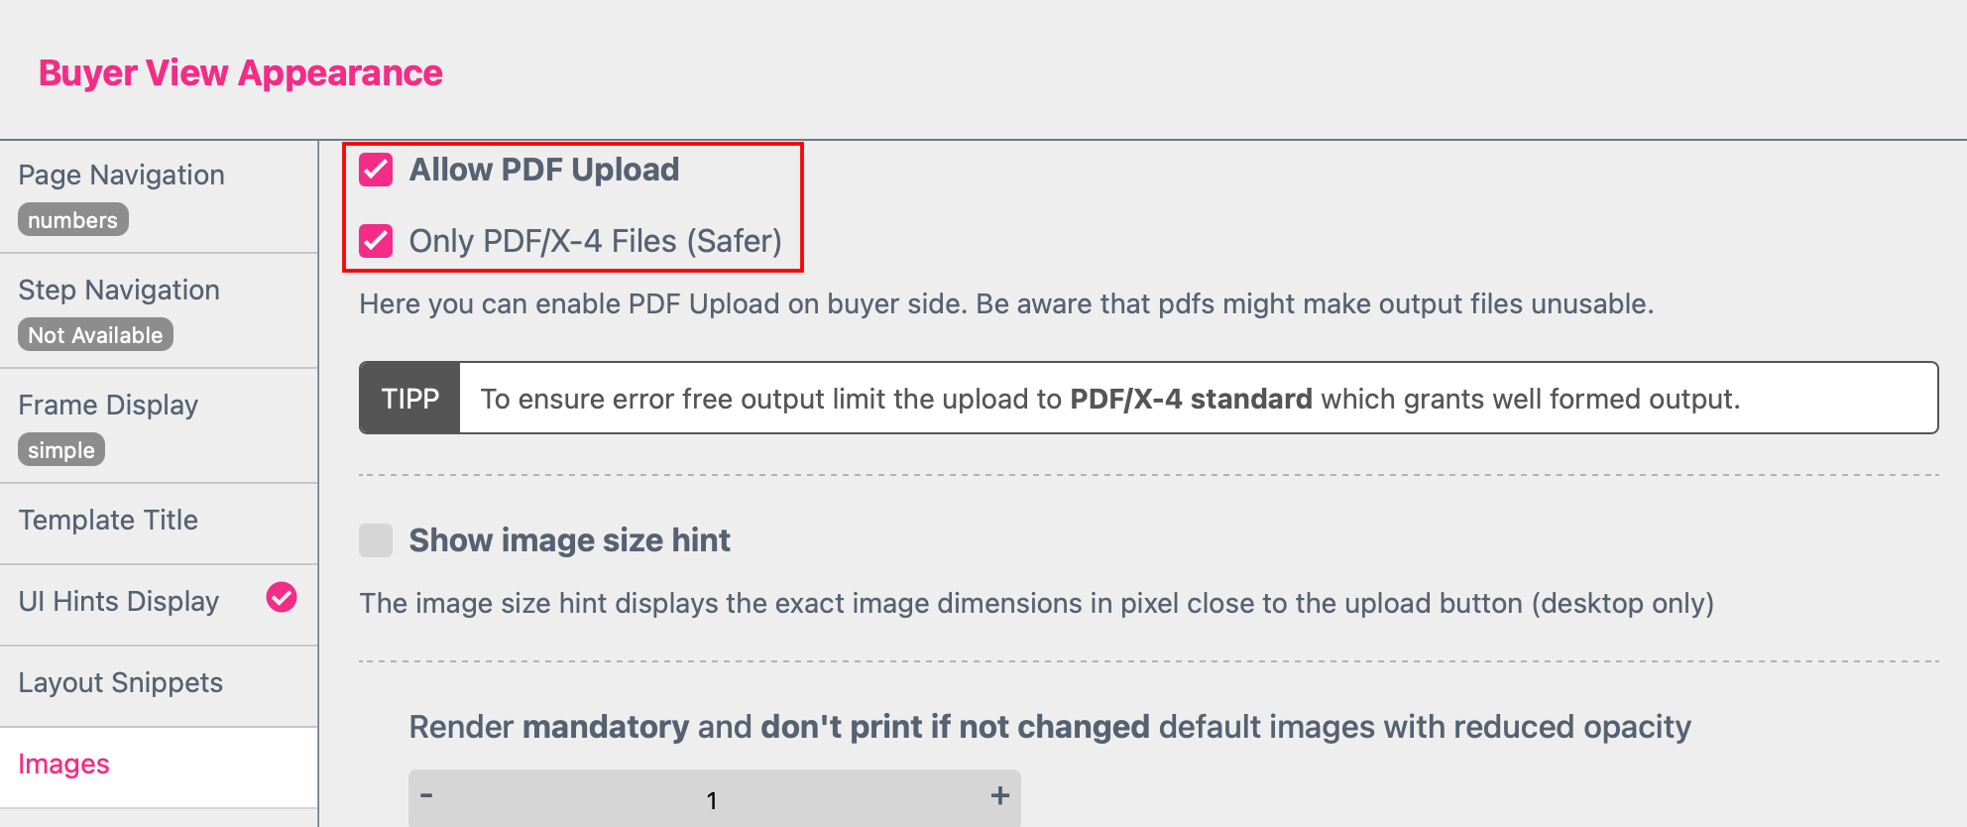Click the Buyer View Appearance heading
This screenshot has height=827, width=1967.
pos(241,73)
